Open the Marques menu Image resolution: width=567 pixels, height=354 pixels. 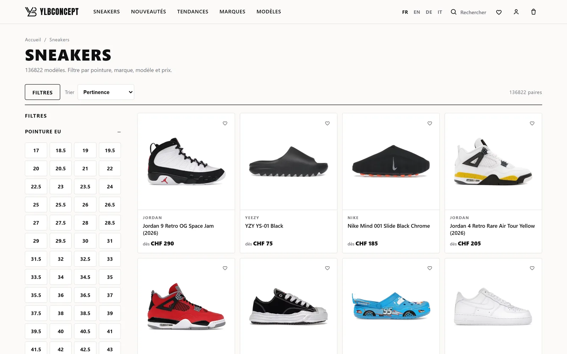[232, 12]
